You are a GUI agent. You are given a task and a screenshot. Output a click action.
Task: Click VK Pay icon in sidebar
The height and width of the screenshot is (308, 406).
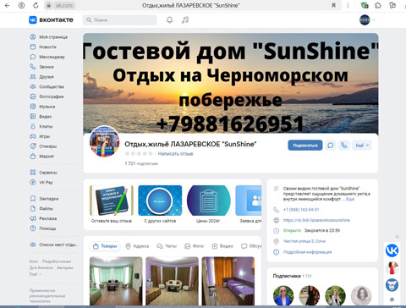click(x=33, y=182)
